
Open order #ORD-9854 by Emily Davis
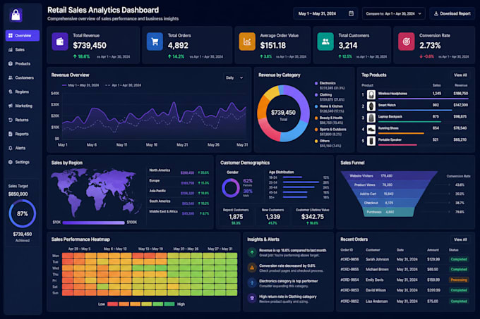click(x=349, y=280)
